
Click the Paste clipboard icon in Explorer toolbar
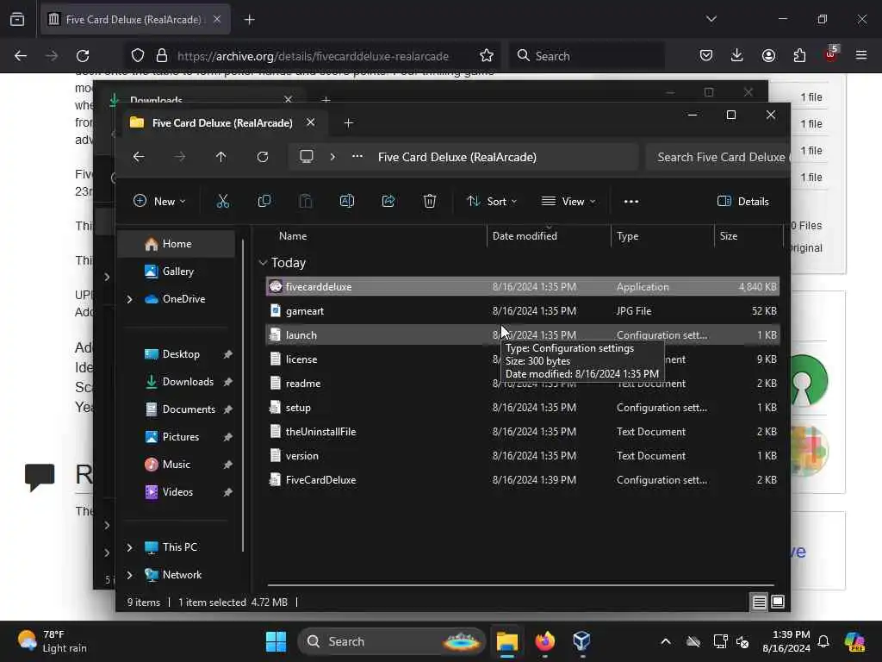306,201
